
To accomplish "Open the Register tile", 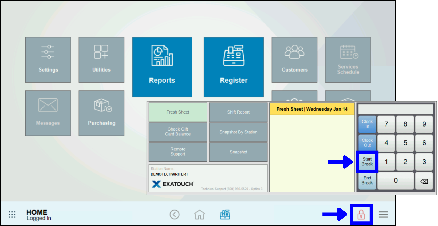I will pos(234,67).
